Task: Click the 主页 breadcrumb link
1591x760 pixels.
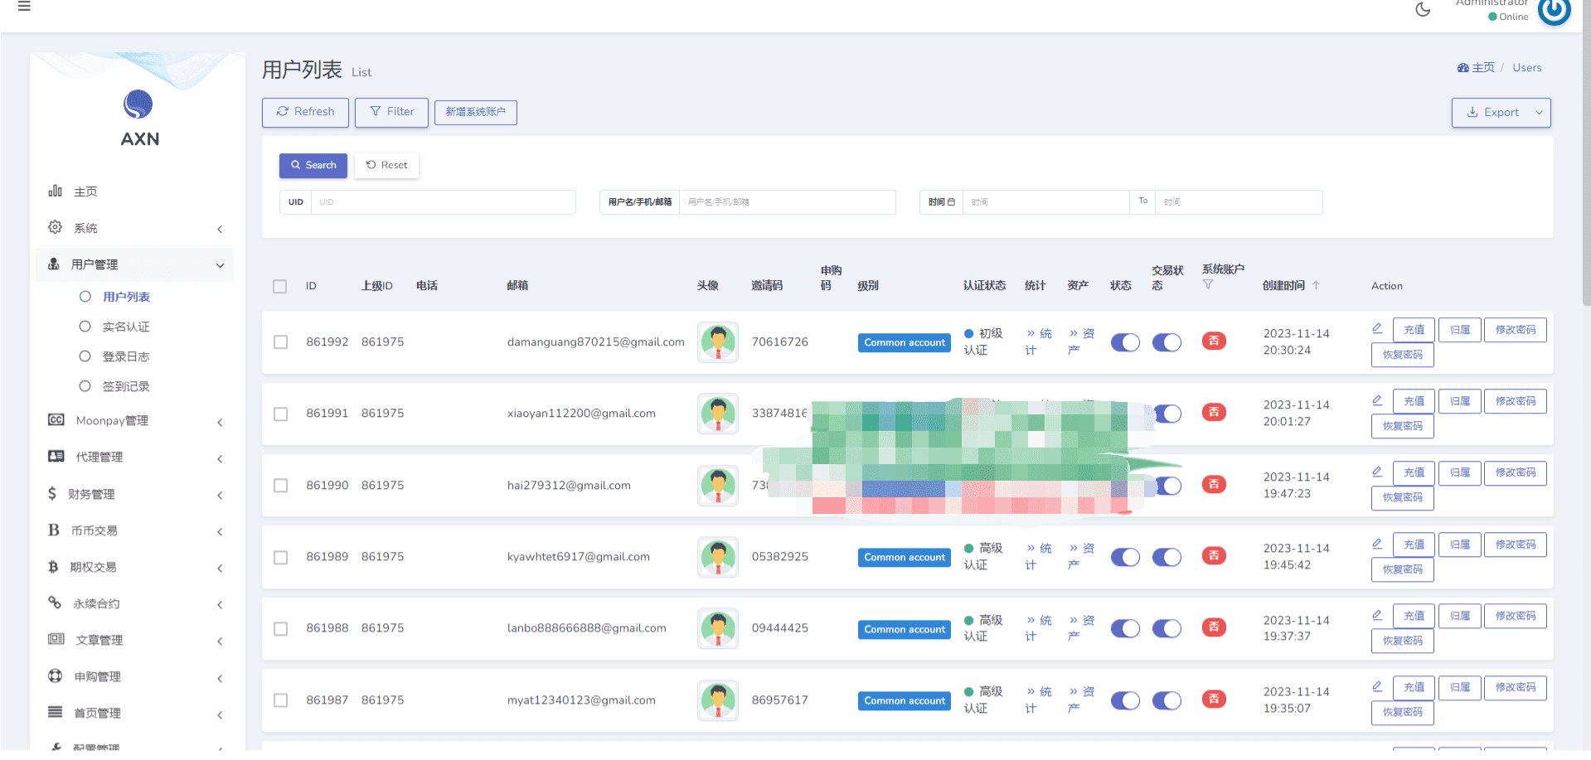Action: click(1476, 68)
